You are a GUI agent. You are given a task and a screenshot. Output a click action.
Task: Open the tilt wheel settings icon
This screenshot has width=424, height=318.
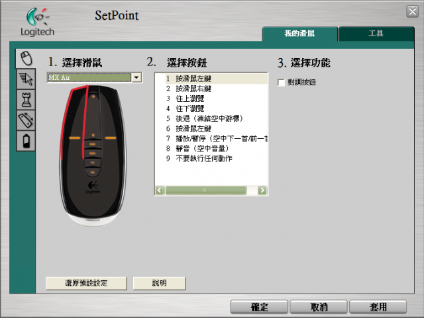coord(26,120)
